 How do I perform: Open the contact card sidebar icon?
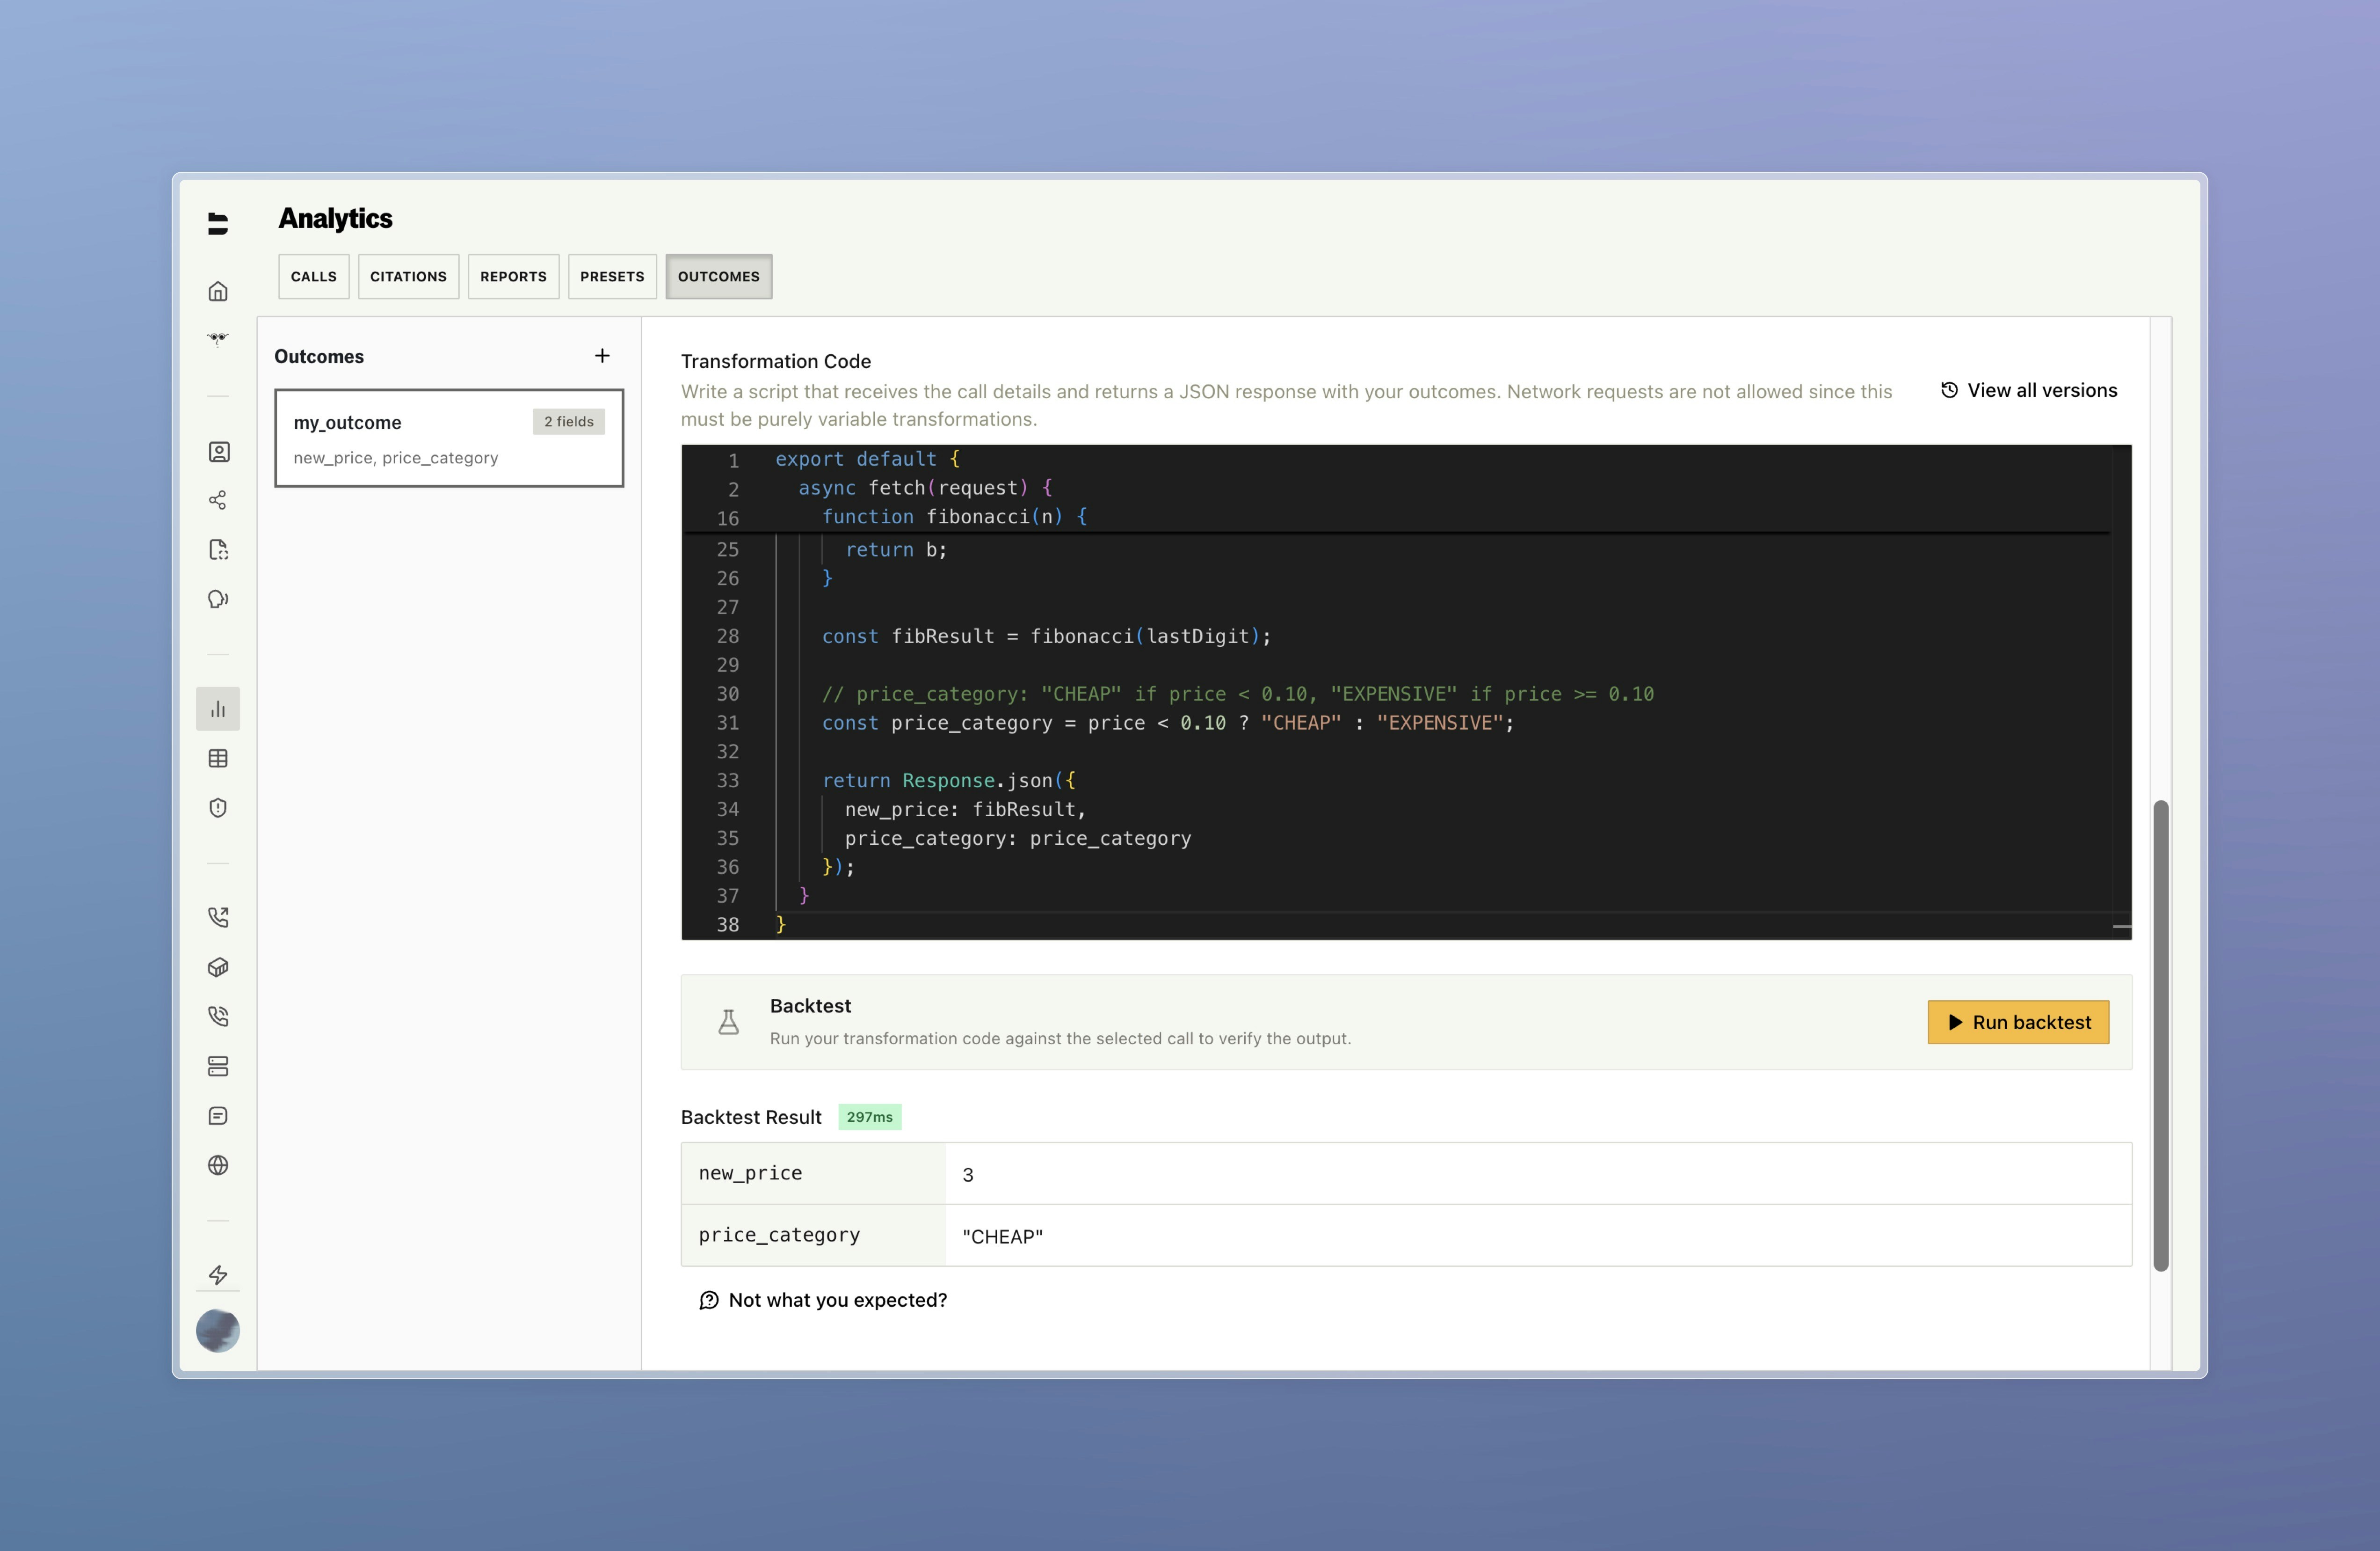pos(218,451)
